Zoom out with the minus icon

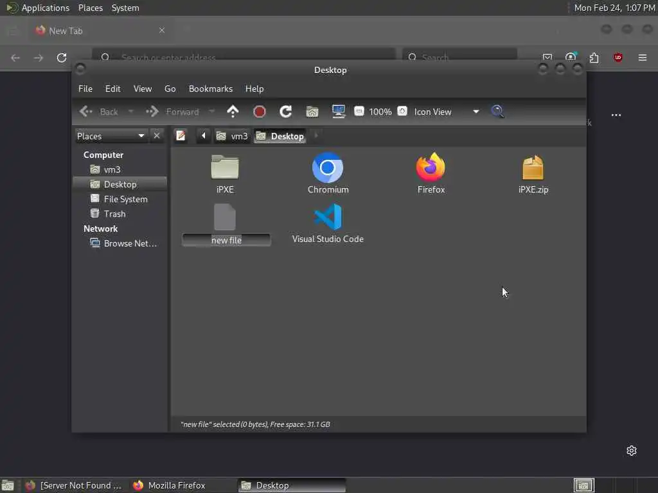click(x=359, y=111)
